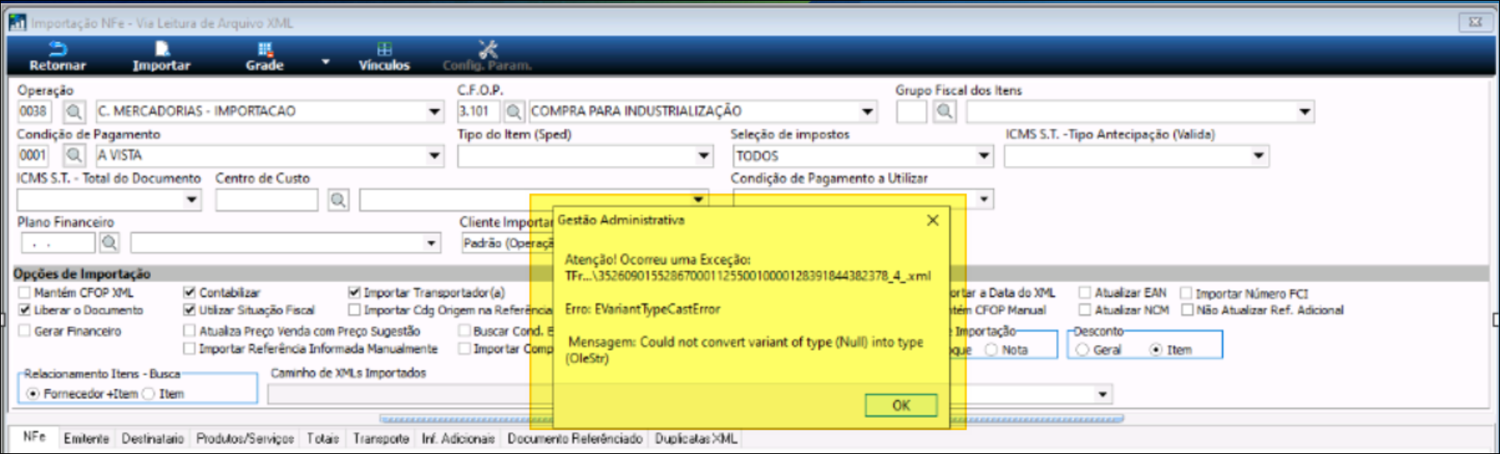Go to the Transporte tab
Screen dimensions: 1500x454
pos(380,439)
